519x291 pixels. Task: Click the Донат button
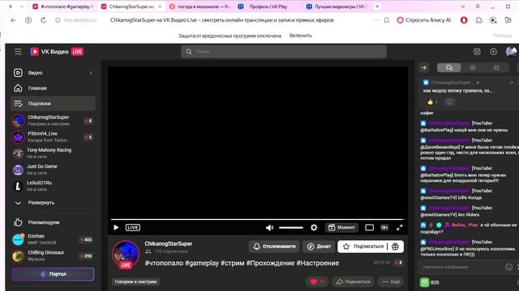pyautogui.click(x=319, y=247)
